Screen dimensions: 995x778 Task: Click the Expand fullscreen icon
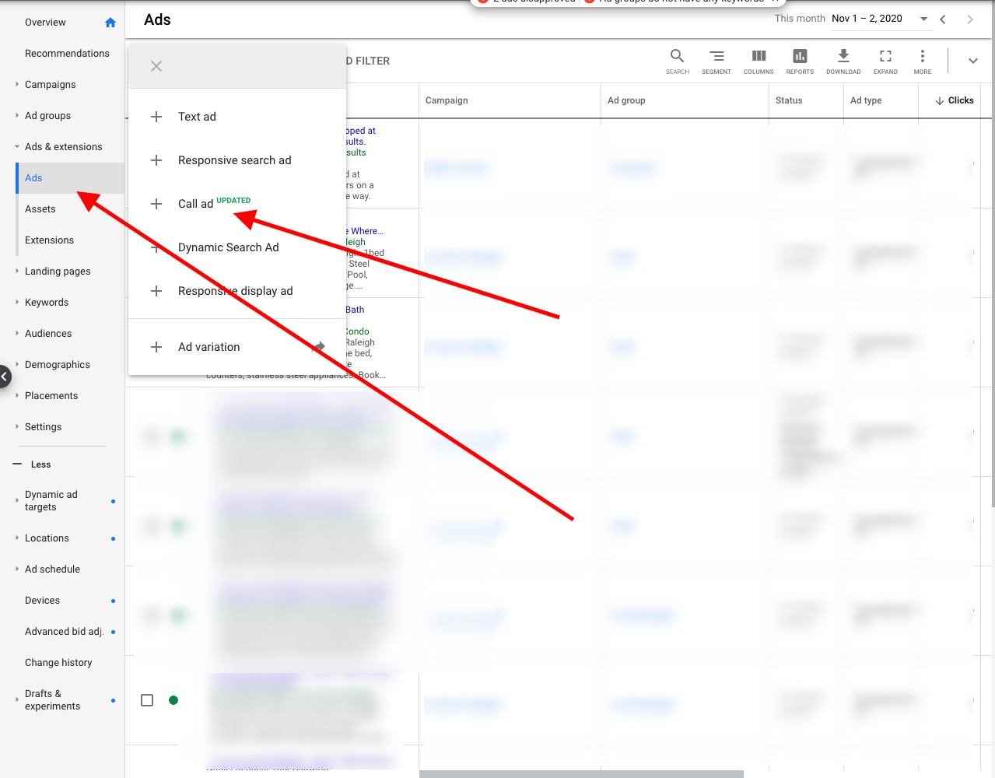coord(885,56)
